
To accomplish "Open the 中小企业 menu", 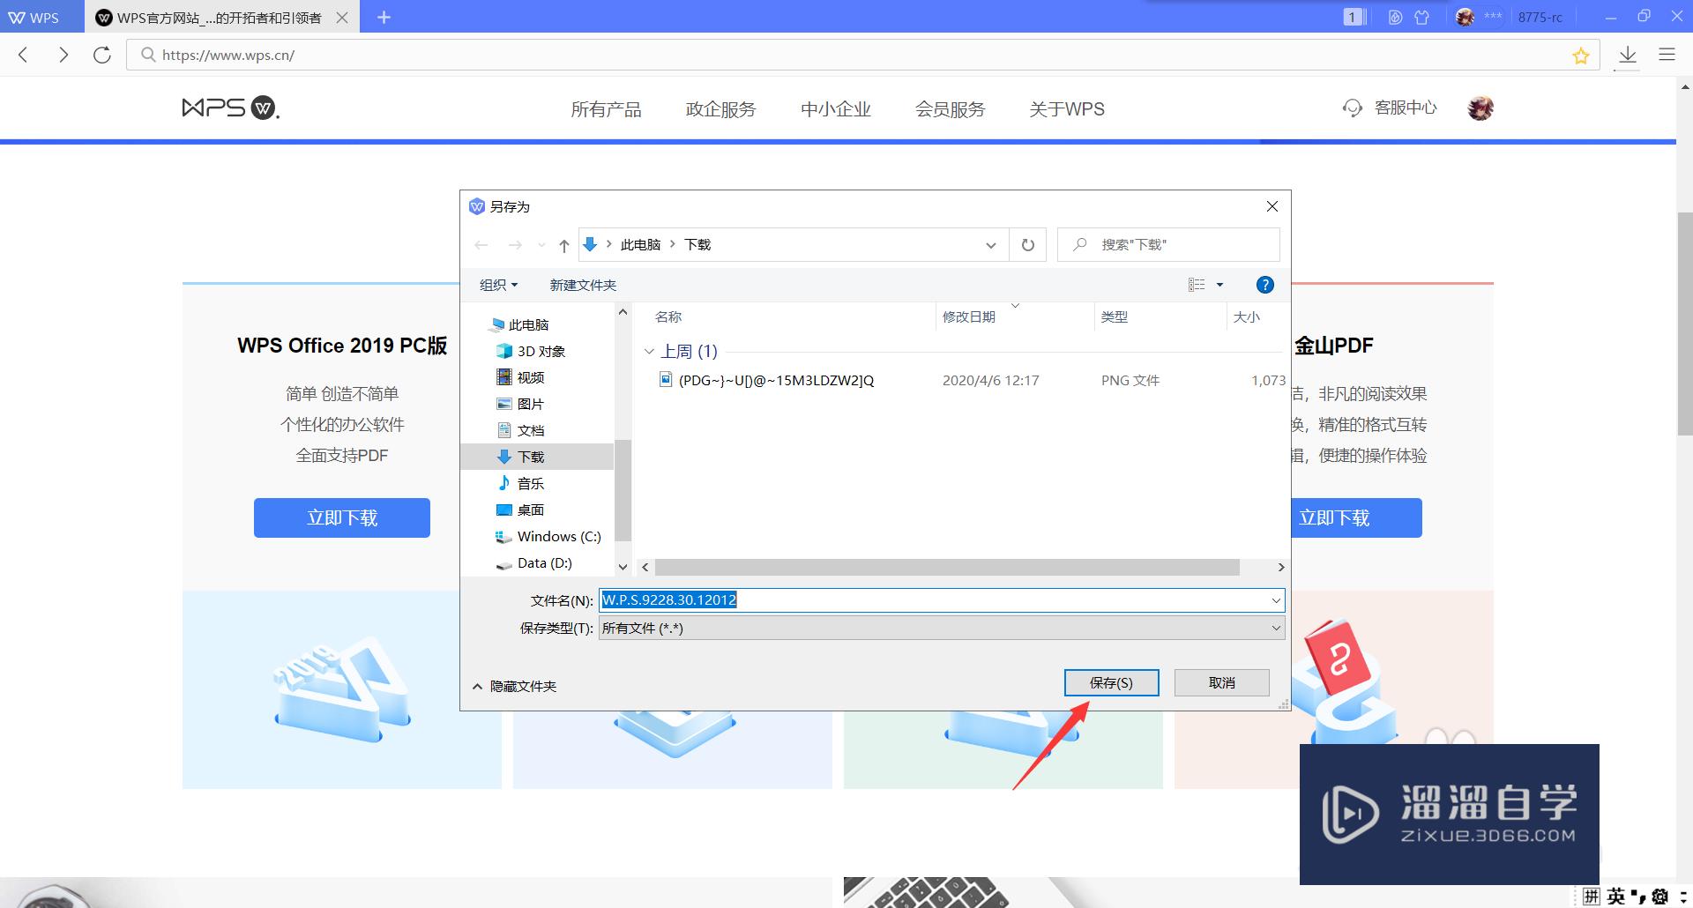I will pyautogui.click(x=835, y=108).
